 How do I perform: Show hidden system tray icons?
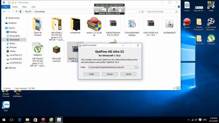click(188, 120)
